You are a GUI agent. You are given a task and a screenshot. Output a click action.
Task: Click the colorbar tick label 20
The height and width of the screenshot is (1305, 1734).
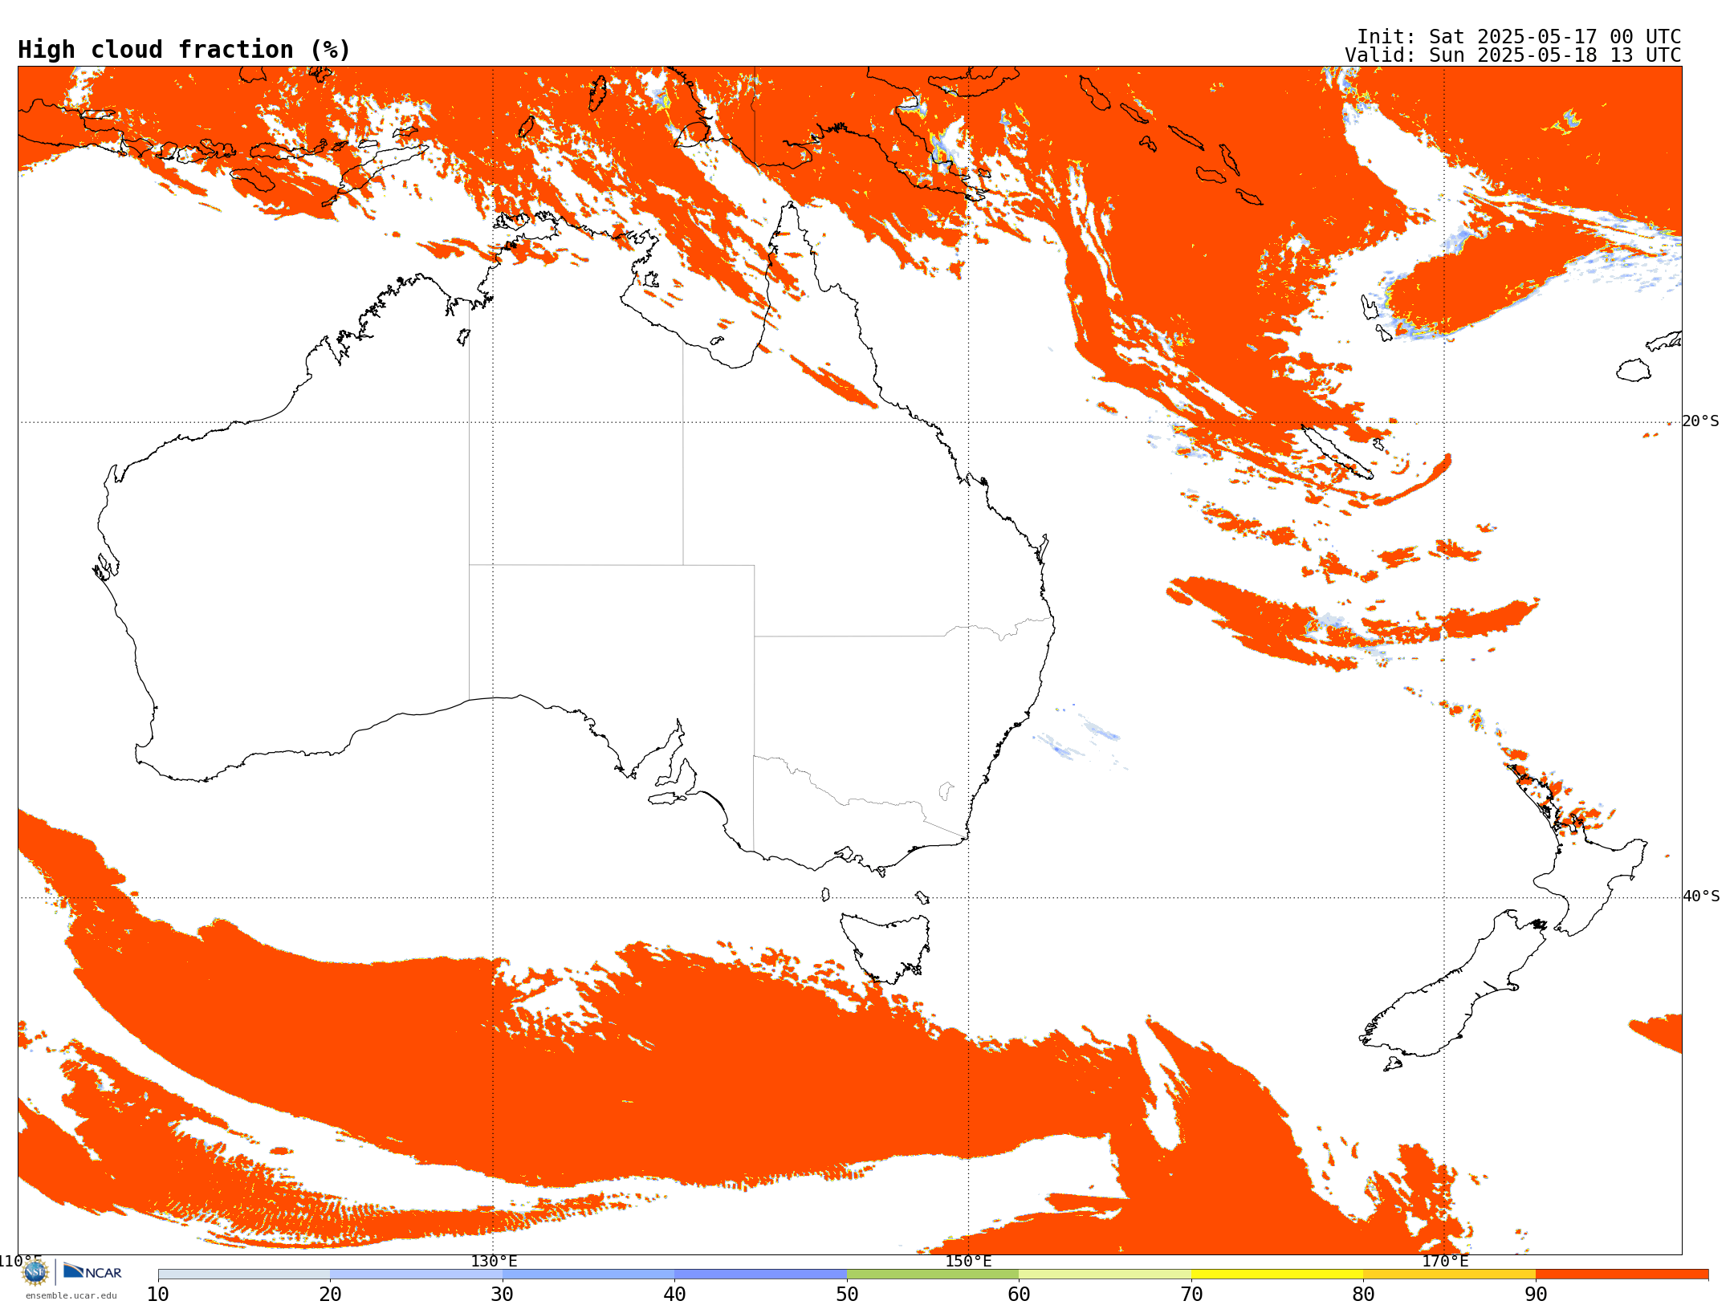330,1295
